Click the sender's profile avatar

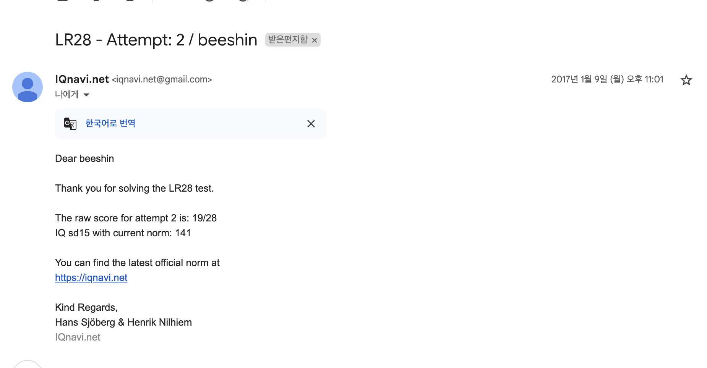pyautogui.click(x=28, y=87)
